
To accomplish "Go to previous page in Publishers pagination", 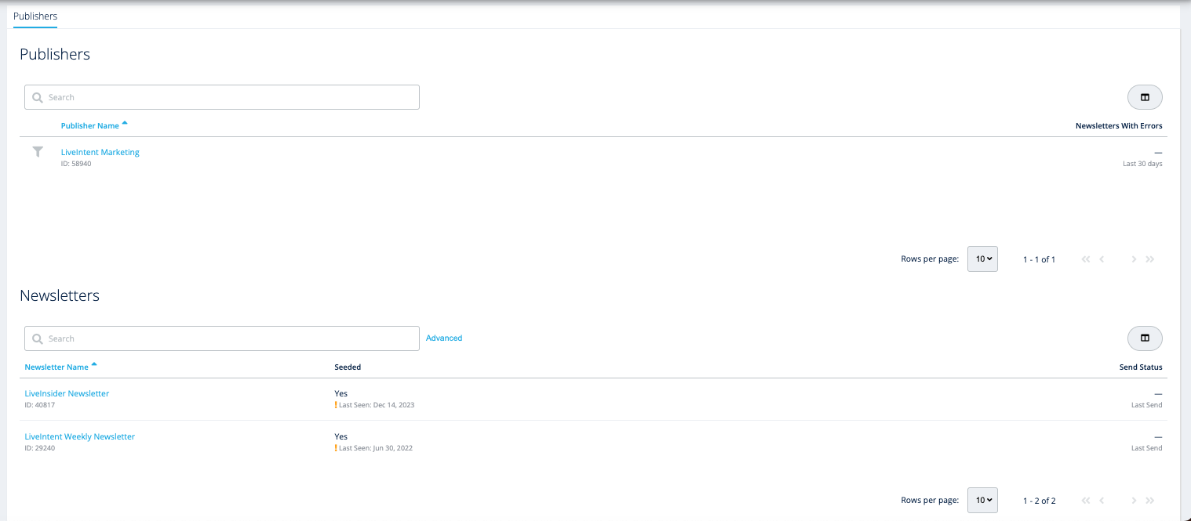I will pyautogui.click(x=1102, y=259).
